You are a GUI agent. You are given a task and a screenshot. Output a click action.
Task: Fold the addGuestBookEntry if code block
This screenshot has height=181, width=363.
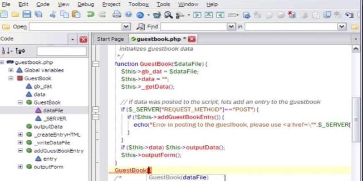click(x=96, y=117)
